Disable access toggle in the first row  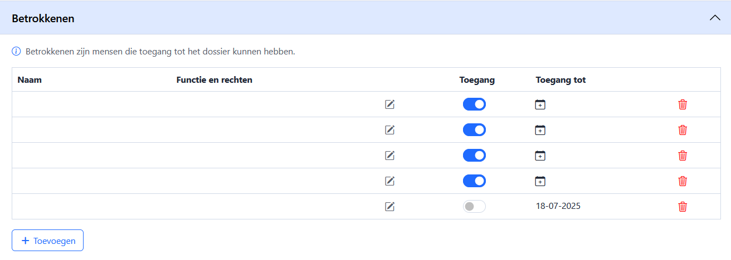click(474, 104)
